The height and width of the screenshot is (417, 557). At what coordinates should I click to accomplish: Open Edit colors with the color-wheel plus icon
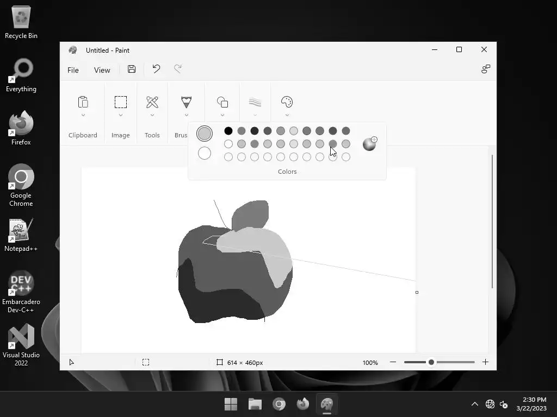point(370,143)
